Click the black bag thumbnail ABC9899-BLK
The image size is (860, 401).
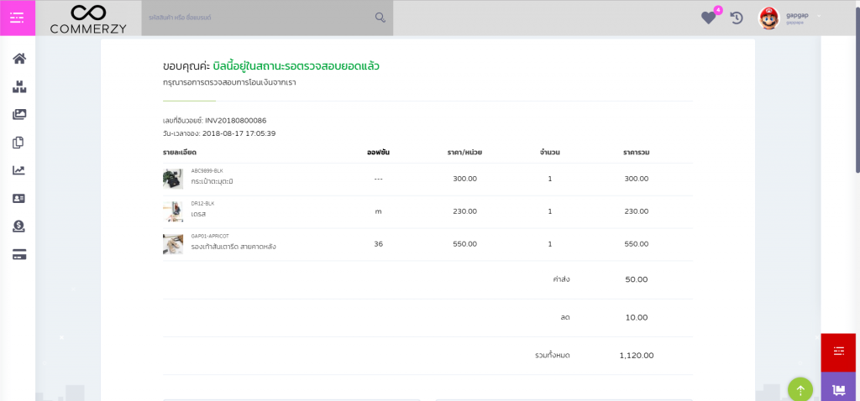173,179
